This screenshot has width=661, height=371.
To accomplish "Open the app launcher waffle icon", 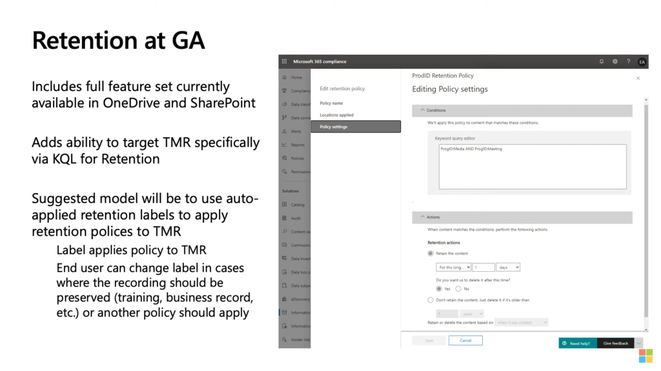I will (x=285, y=61).
